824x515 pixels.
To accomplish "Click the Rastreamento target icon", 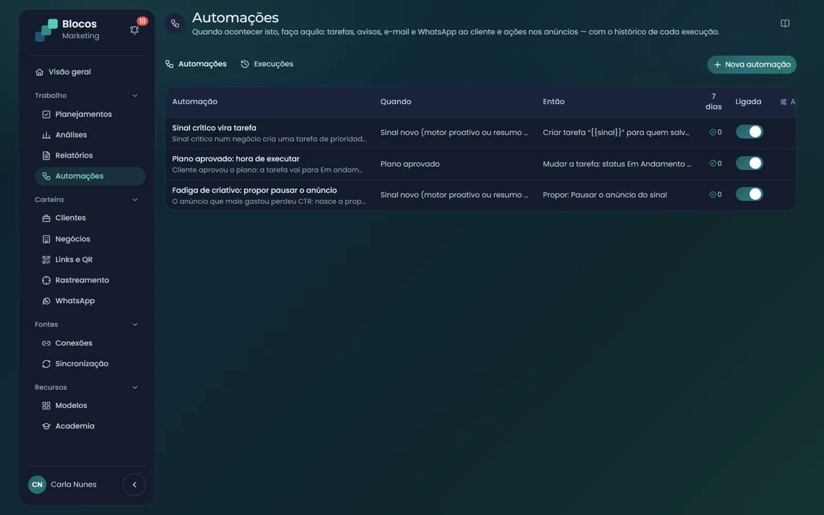I will click(x=46, y=280).
